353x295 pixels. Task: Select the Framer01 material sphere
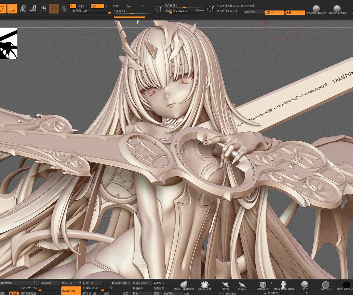point(326,286)
